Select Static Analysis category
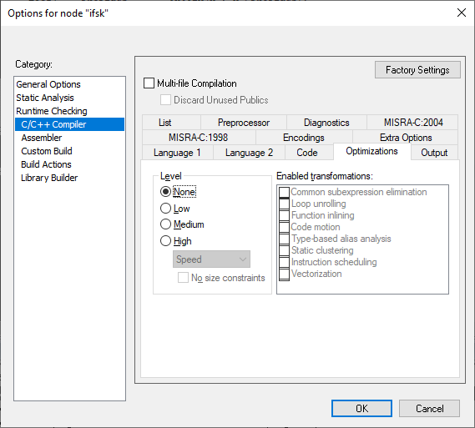This screenshot has height=428, width=475. [69, 98]
